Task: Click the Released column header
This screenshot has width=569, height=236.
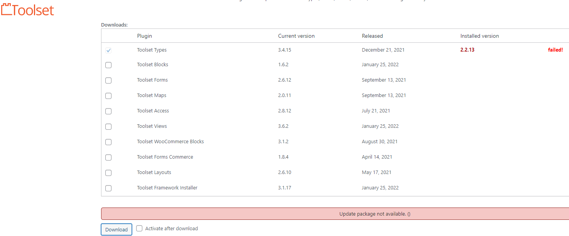Action: tap(372, 36)
